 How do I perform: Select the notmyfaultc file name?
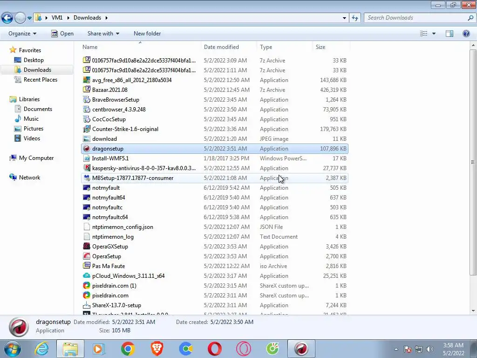click(108, 207)
